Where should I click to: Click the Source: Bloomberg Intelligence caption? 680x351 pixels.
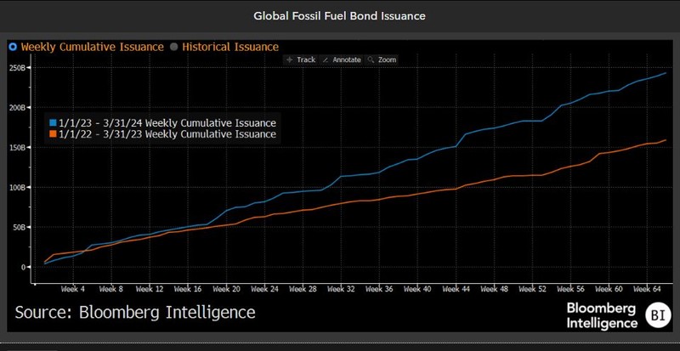135,313
